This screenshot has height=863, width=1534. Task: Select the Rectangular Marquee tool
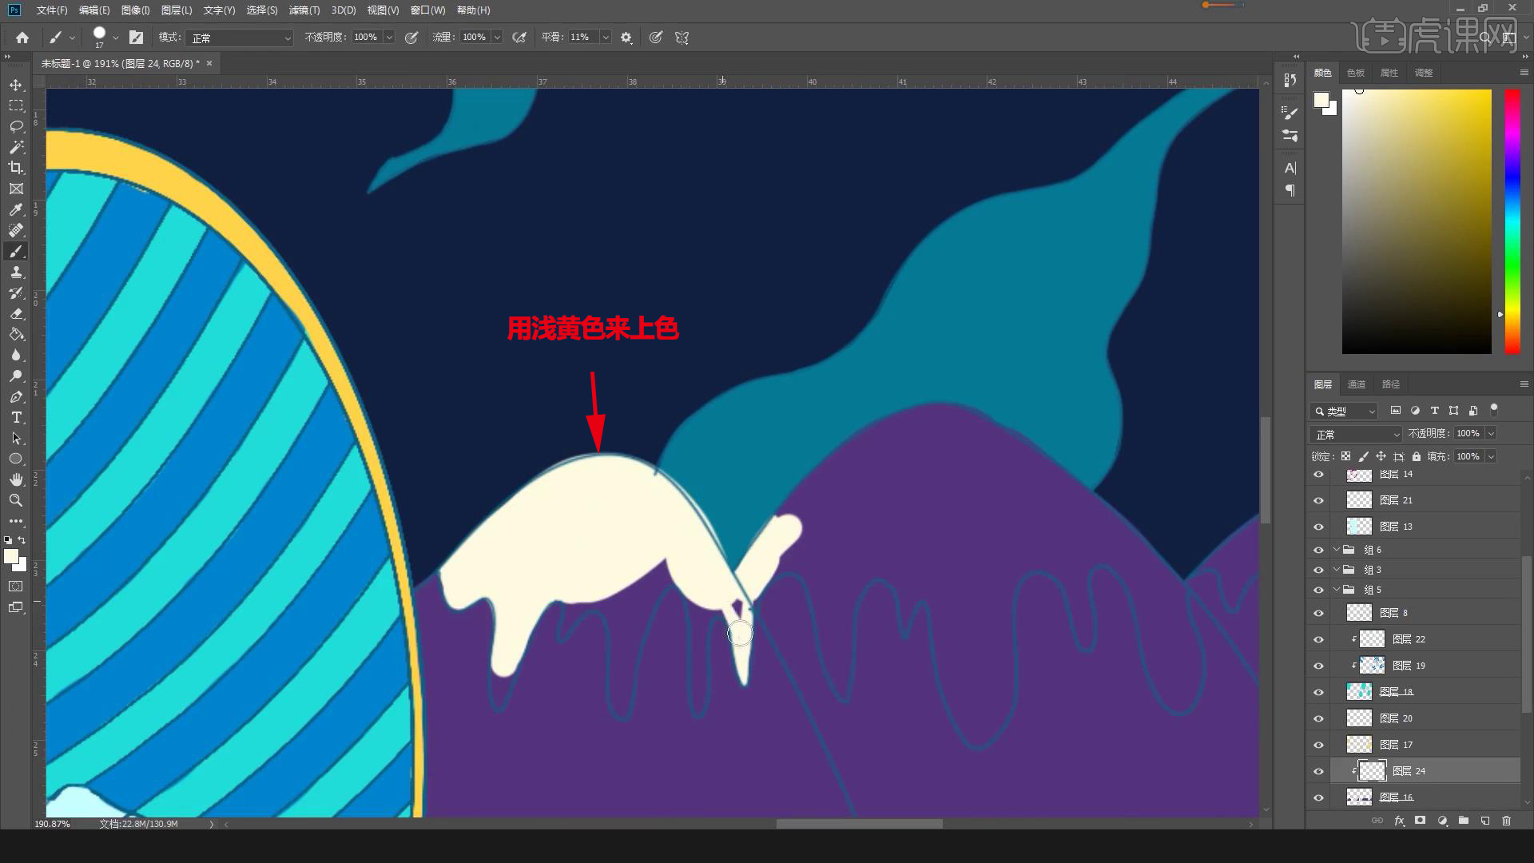(x=16, y=105)
